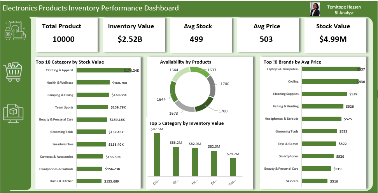378x193 pixels.
Task: Select Beauty & Personal Care stock bar
Action: point(92,119)
